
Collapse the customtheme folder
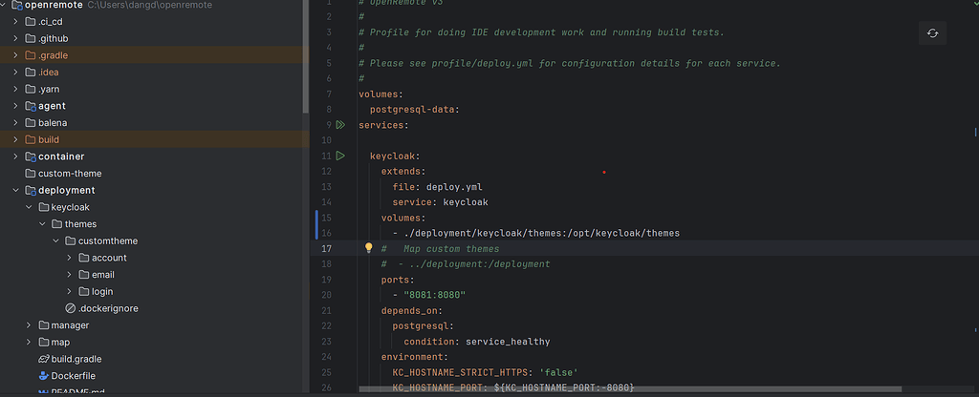[x=55, y=240]
